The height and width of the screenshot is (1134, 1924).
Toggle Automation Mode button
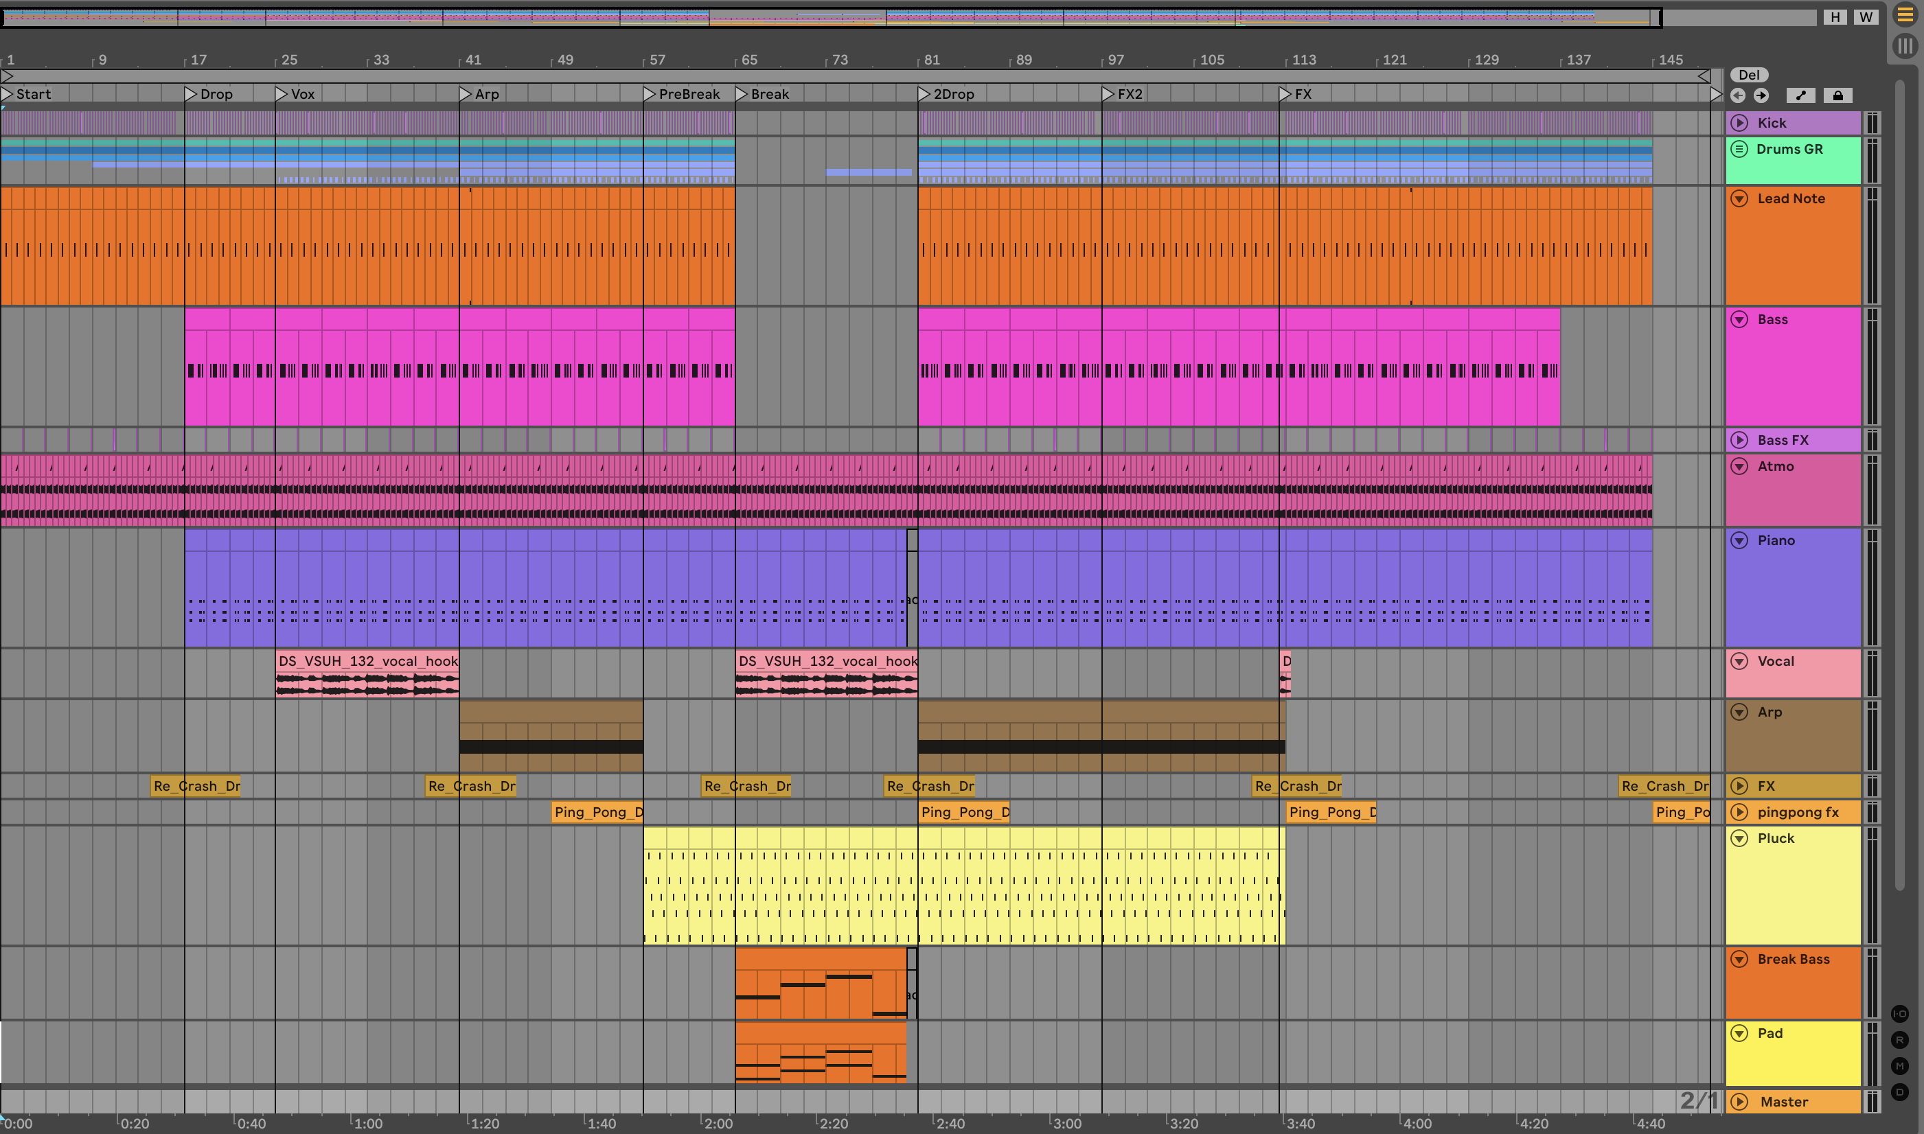coord(1800,95)
